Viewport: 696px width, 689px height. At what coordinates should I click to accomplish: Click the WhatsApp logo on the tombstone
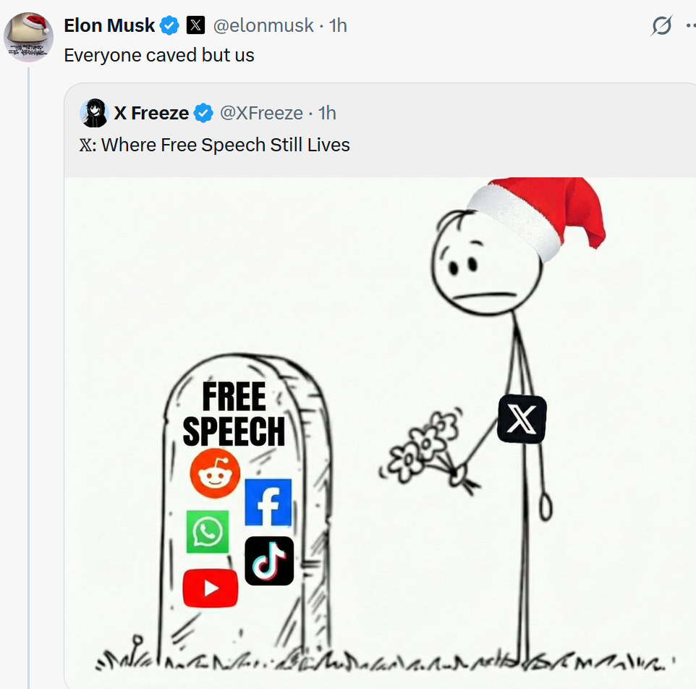click(x=208, y=532)
